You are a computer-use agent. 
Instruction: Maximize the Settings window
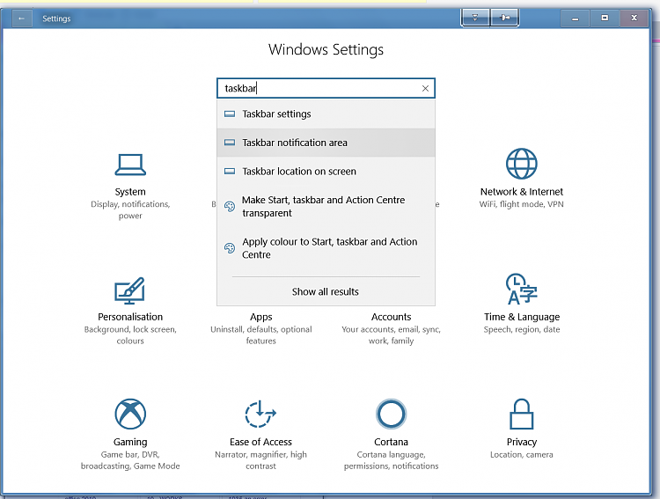click(605, 18)
